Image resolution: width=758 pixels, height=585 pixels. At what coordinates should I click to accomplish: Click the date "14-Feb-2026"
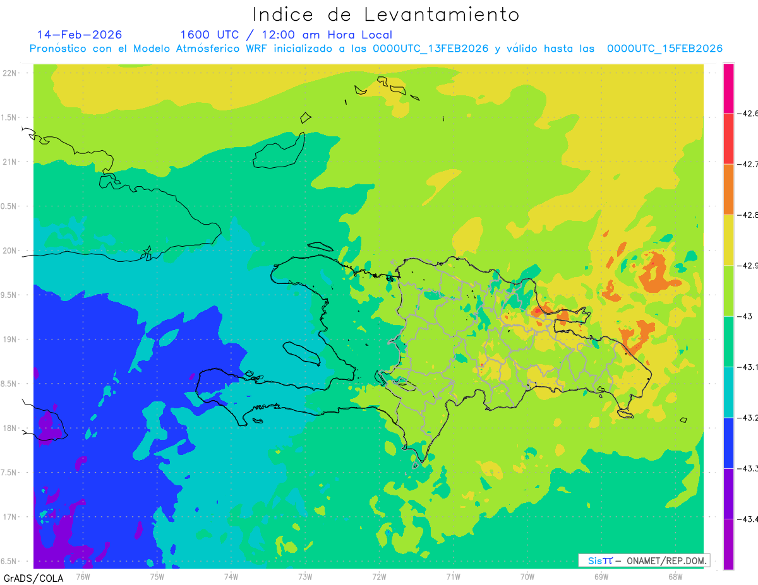tap(80, 35)
